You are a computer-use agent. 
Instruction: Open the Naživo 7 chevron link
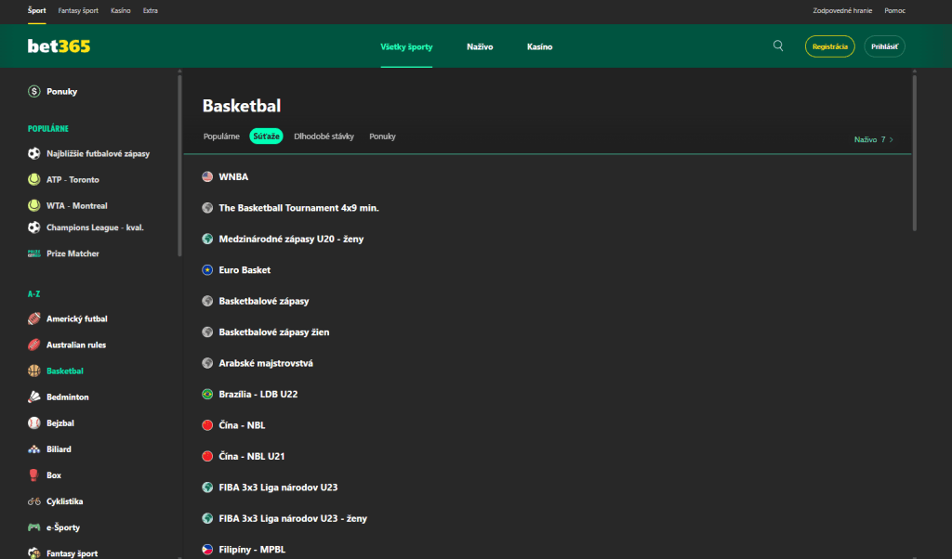point(874,139)
